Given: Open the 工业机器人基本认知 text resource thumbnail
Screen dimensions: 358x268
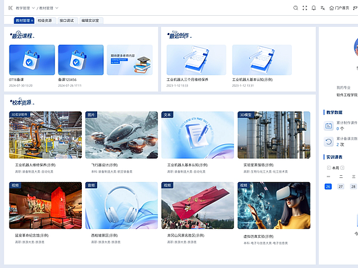Looking at the screenshot, I should pos(198,135).
